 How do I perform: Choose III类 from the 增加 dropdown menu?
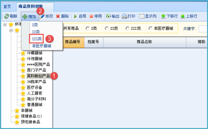[x=37, y=39]
